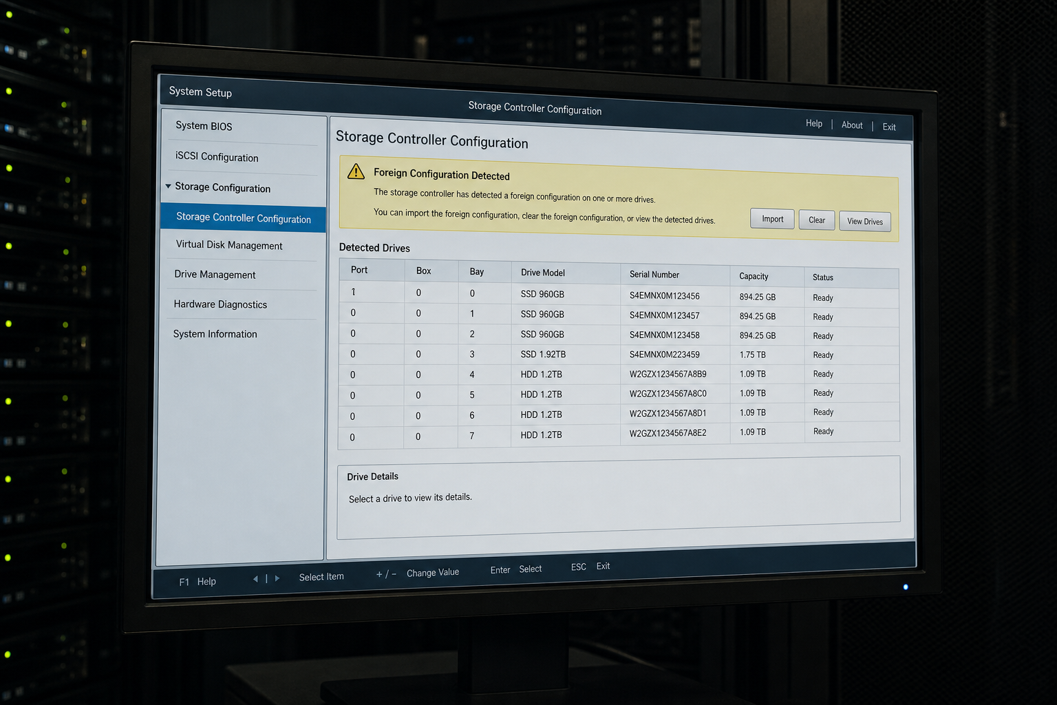Screen dimensions: 1057x705
Task: Select drive with serial W2GZX1234567A8E2
Action: [x=619, y=434]
